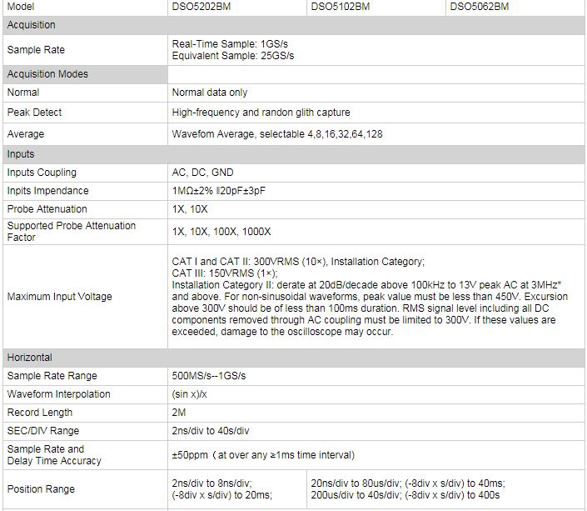Viewport: 587px width, 511px height.
Task: Click the 20ns/div to 80us/div position line
Action: tap(408, 483)
